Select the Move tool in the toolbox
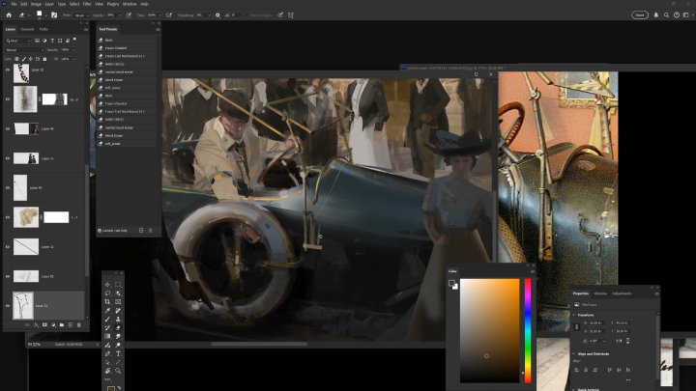Screen dimensions: 696x391 [107, 285]
